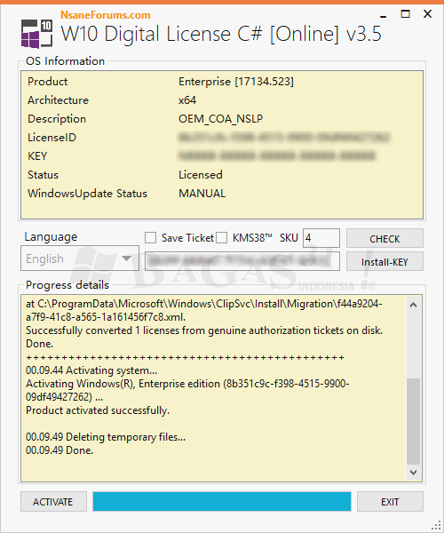The image size is (444, 533).
Task: Close the W10 Digital License window
Action: coord(427,14)
